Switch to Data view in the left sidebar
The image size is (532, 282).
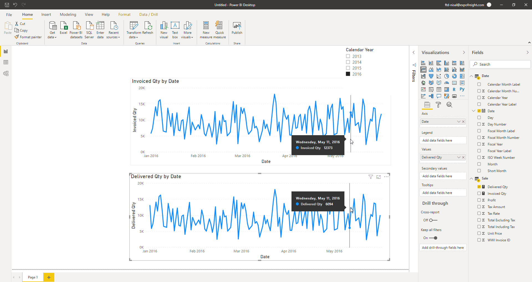pos(6,62)
